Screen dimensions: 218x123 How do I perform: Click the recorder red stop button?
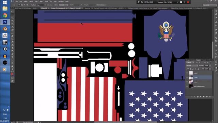click(188, 2)
